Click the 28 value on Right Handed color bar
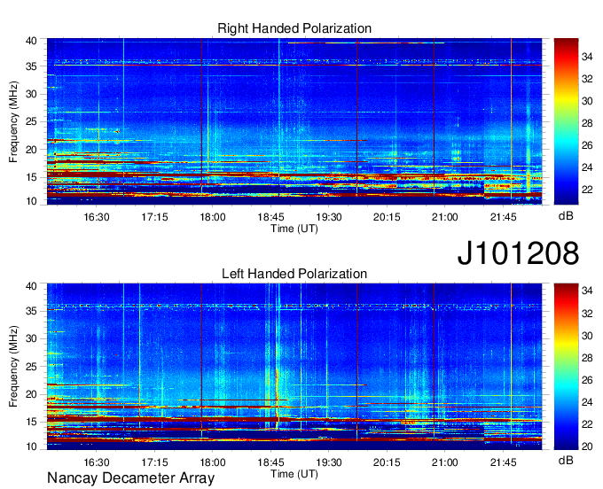Screen dimensions: 603x489 587,123
